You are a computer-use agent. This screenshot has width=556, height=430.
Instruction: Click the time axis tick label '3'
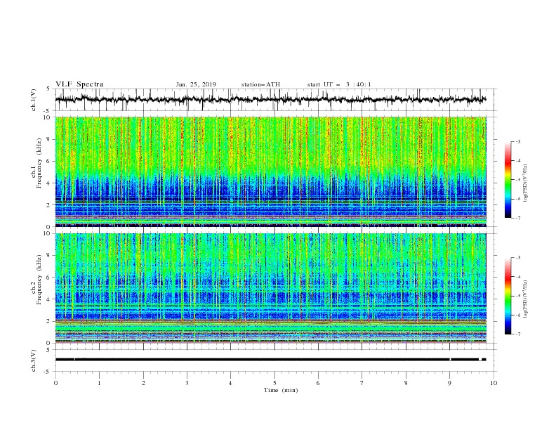(187, 383)
